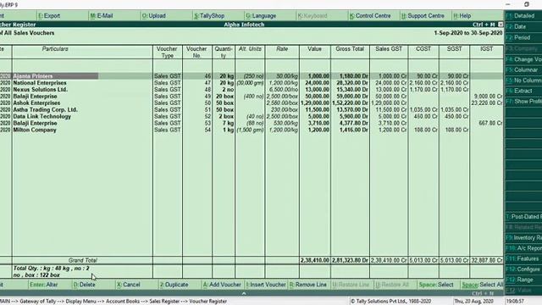This screenshot has width=542, height=305.
Task: Select Astha Trading Corp. Ltd. row
Action: (251, 109)
